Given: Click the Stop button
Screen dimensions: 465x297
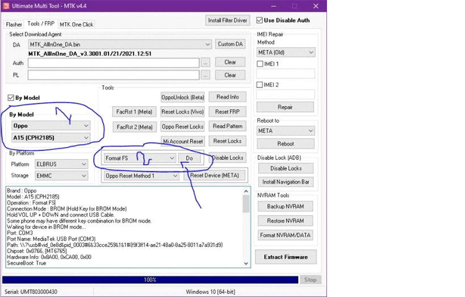Looking at the screenshot, I should (311, 280).
